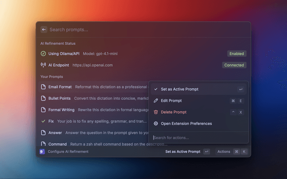Click the Connected status badge

click(x=234, y=65)
